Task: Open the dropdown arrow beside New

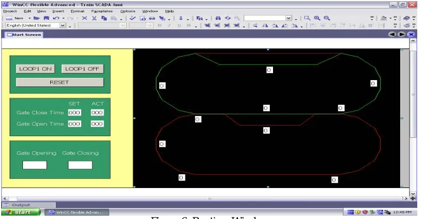Action: (x=29, y=18)
